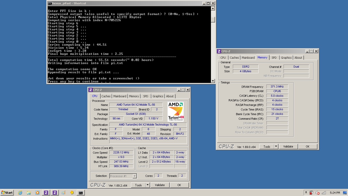This screenshot has height=196, width=348.
Task: Click the 5:24 PM taskbar clock
Action: (335, 193)
